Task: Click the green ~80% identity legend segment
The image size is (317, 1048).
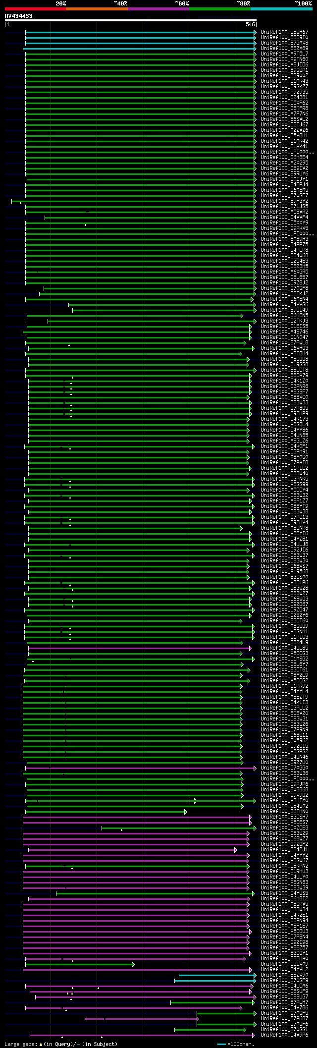Action: (x=220, y=8)
